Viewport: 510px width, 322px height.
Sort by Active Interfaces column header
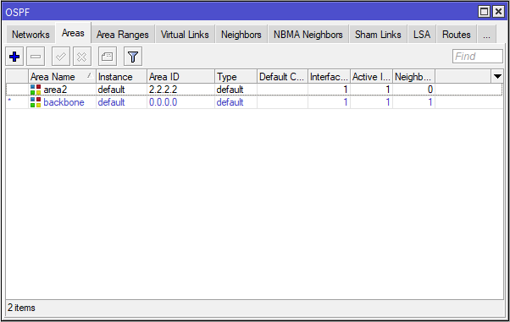click(371, 77)
